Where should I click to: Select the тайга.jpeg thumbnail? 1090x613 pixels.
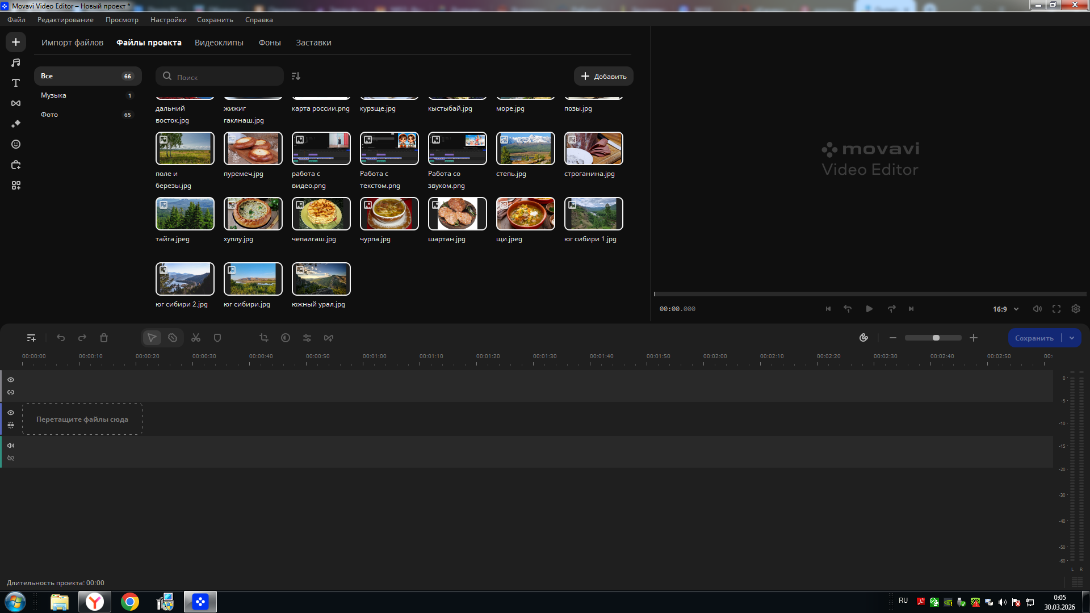point(185,214)
